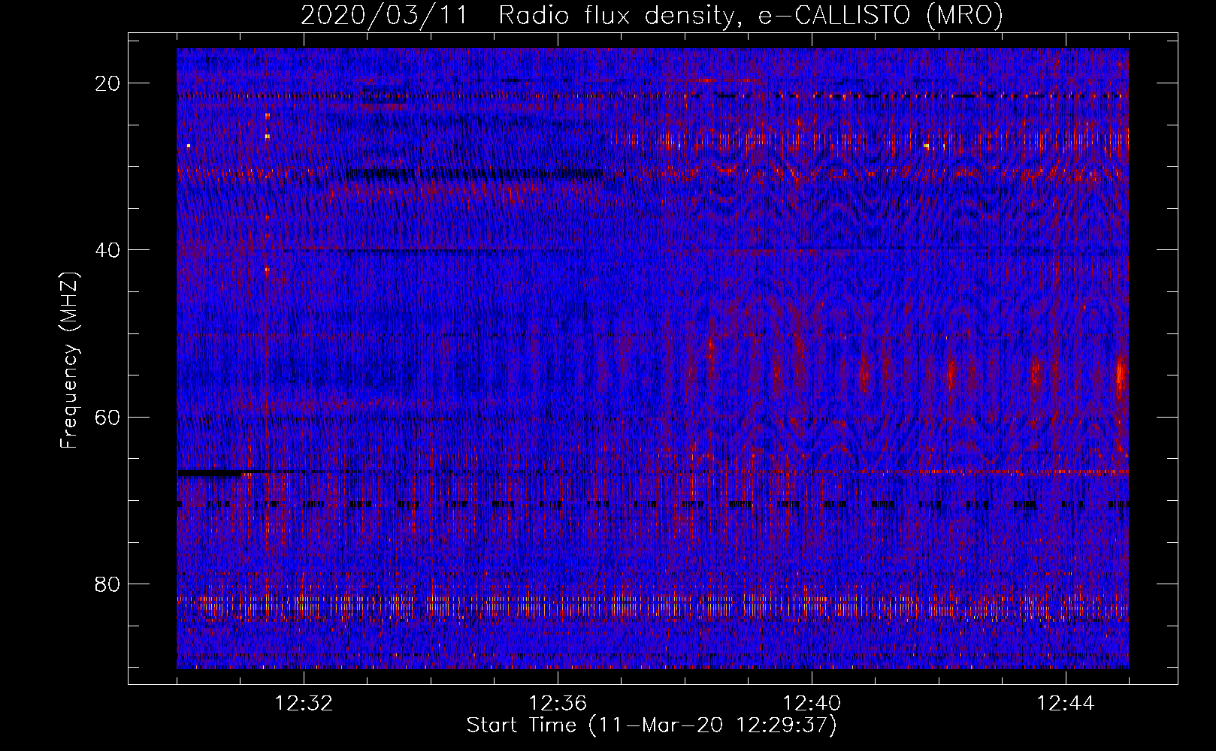1216x751 pixels.
Task: Select the 80 frequency tick label
Action: click(107, 584)
